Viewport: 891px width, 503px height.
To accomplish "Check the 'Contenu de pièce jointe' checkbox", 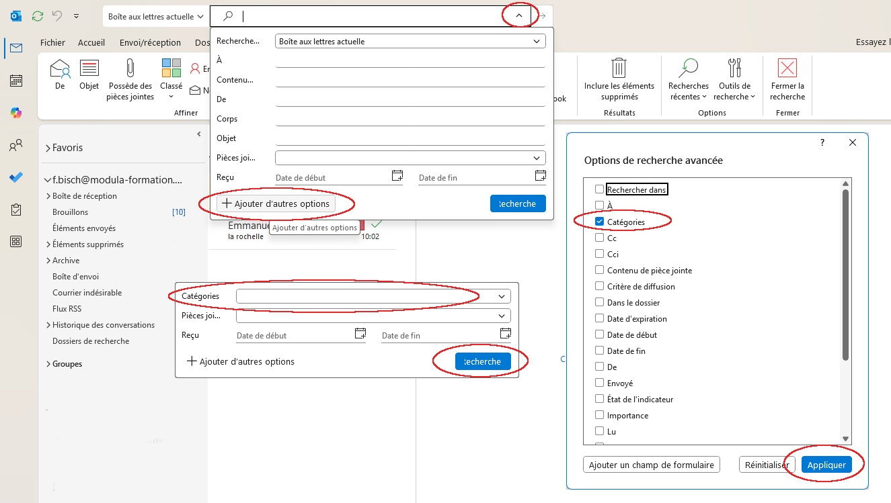I will tap(599, 270).
